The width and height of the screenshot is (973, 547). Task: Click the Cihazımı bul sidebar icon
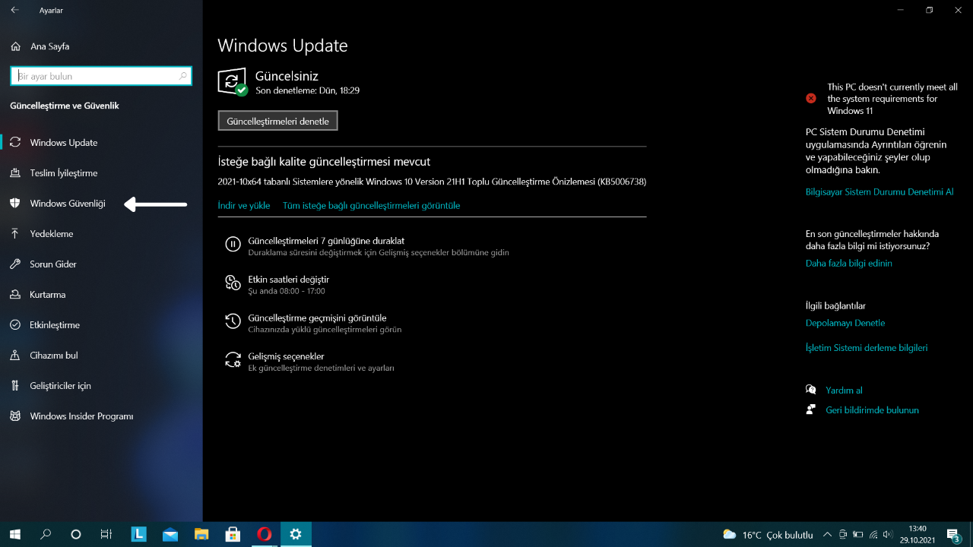point(15,355)
